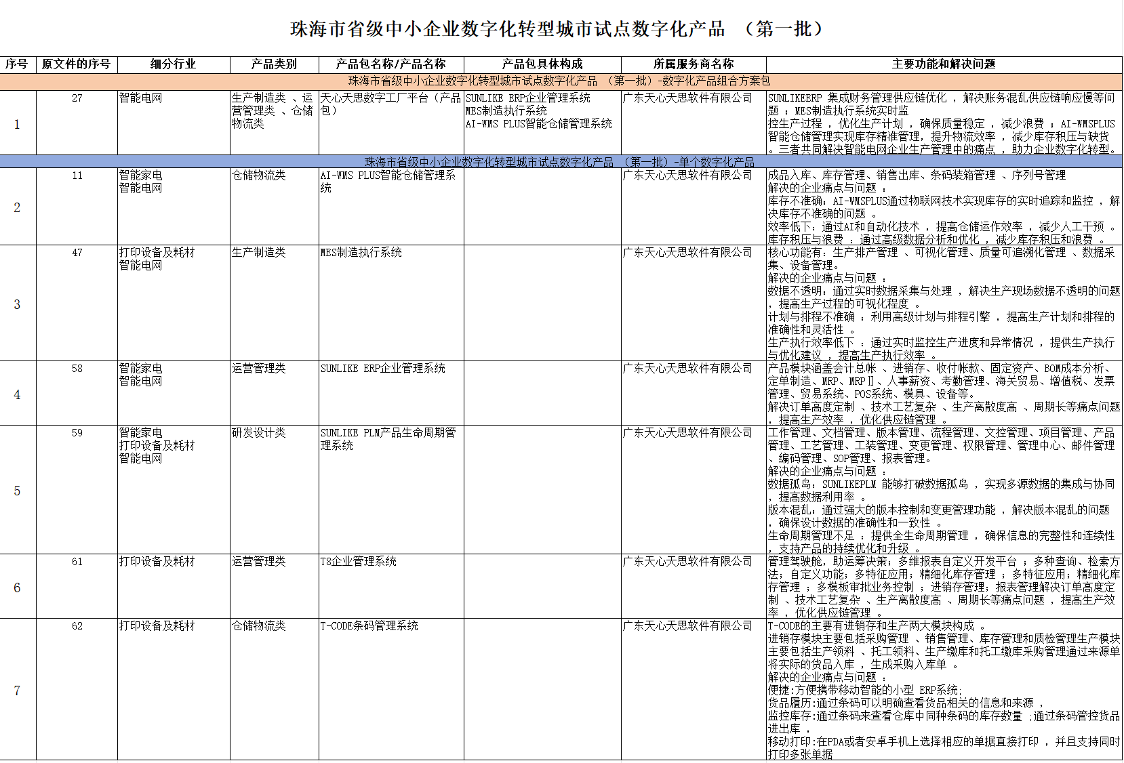
Task: Click sequence number 7 in the first column
Action: [x=18, y=690]
